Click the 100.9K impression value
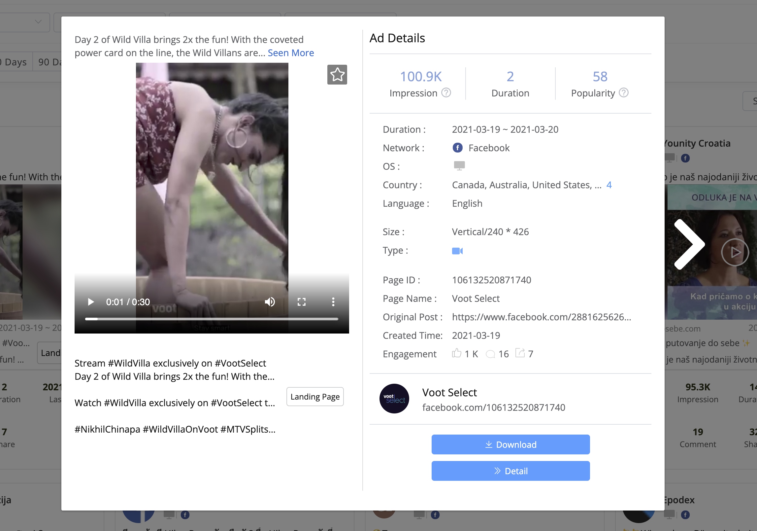This screenshot has height=531, width=757. pyautogui.click(x=421, y=77)
